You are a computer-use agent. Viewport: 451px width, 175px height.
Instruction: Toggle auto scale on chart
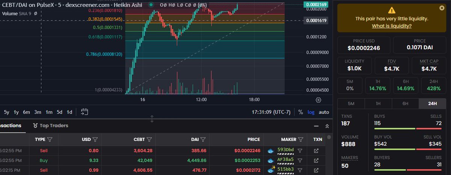(324, 112)
